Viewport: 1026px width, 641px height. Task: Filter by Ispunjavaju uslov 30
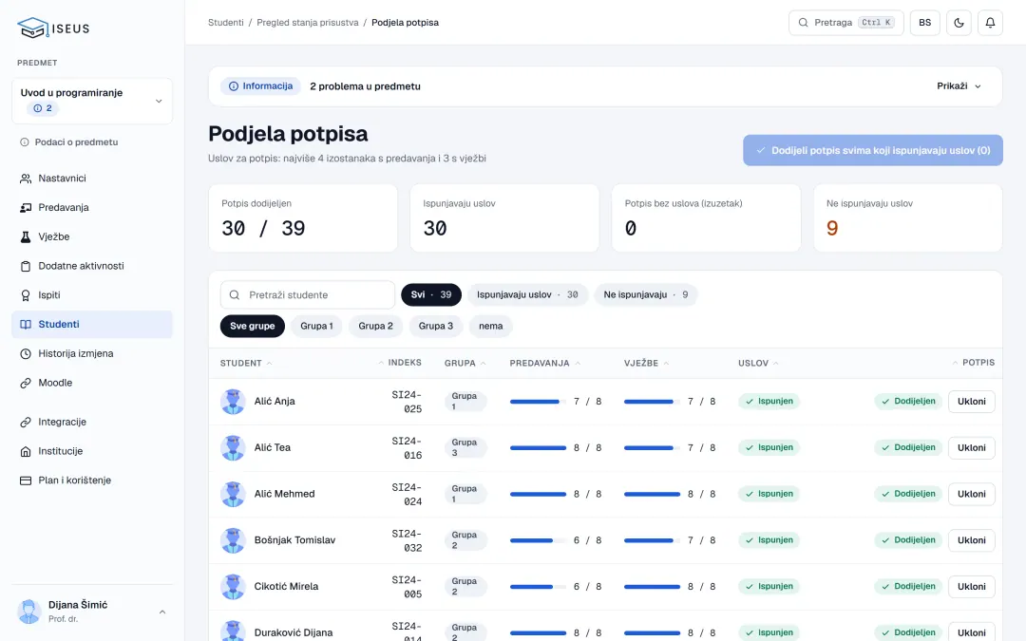527,295
